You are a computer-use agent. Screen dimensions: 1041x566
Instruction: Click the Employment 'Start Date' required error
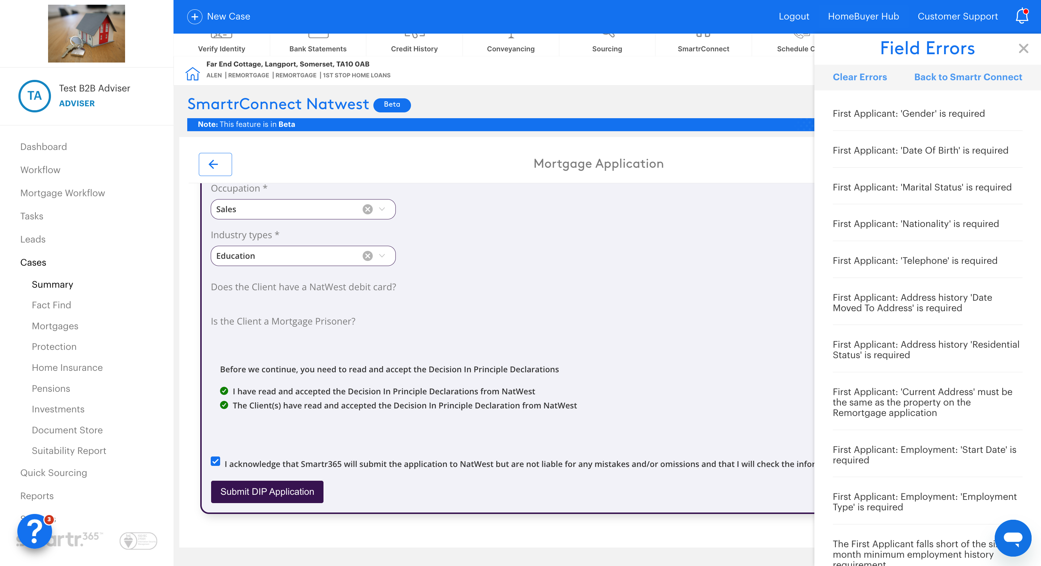tap(925, 454)
